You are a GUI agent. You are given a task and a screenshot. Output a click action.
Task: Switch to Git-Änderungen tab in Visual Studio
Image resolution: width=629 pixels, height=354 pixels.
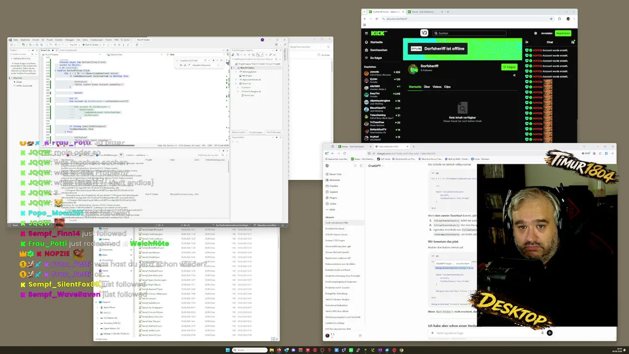click(x=274, y=132)
